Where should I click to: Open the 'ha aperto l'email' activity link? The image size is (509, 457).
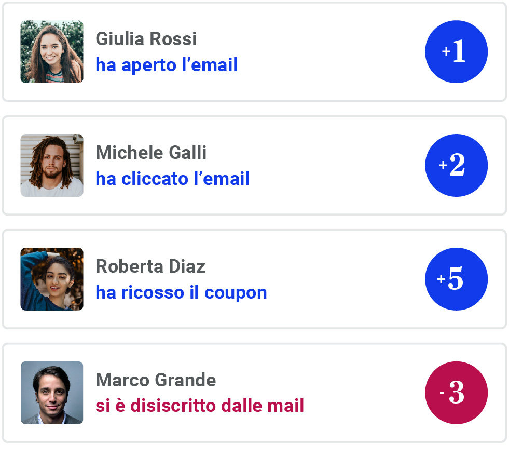(166, 65)
